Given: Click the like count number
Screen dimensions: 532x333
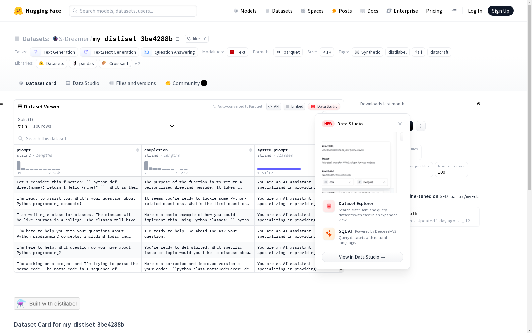Looking at the screenshot, I should 205,39.
